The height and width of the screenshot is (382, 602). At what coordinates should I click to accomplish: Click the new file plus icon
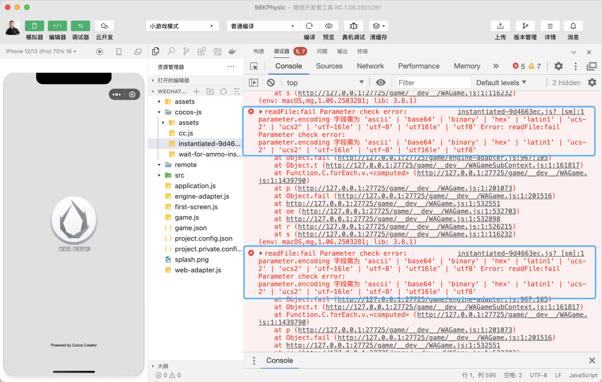point(197,91)
